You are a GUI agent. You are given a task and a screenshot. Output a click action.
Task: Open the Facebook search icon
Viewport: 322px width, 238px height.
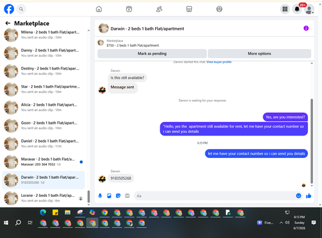(x=21, y=9)
